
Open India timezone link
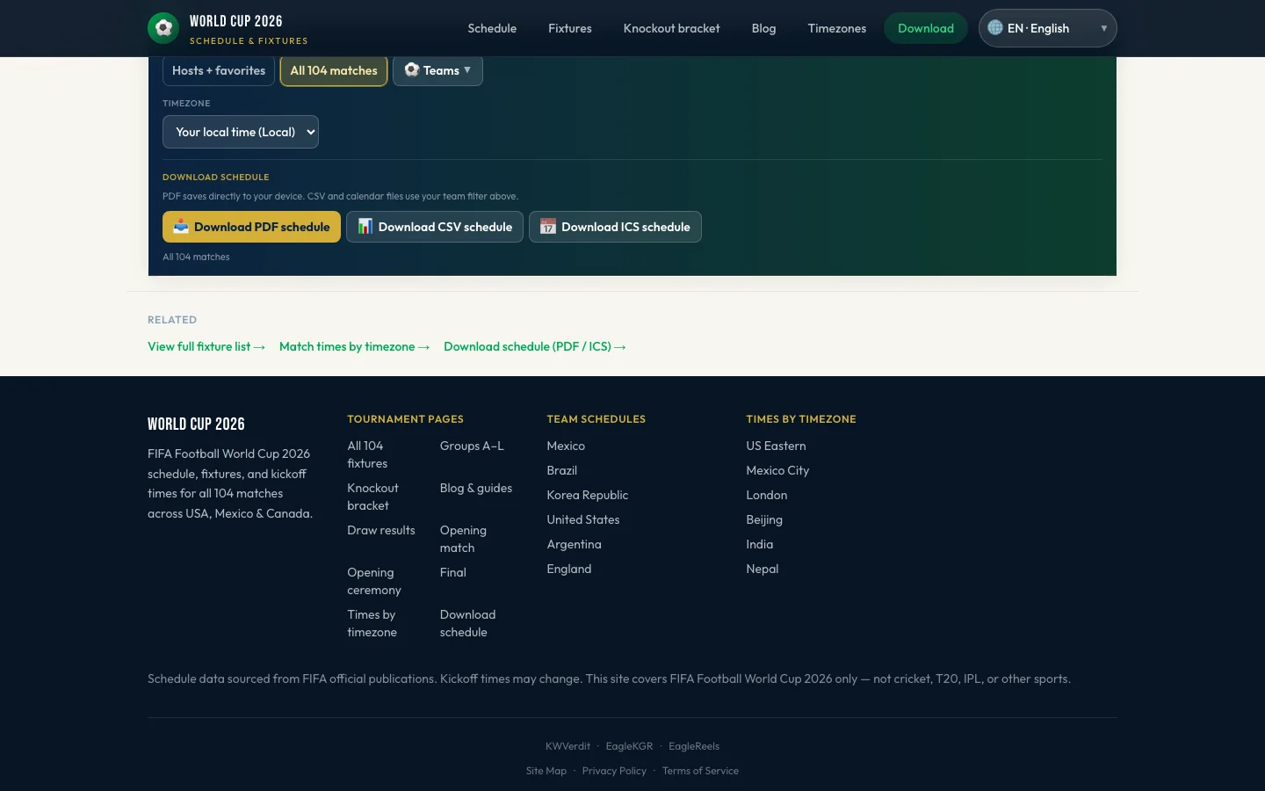760,544
